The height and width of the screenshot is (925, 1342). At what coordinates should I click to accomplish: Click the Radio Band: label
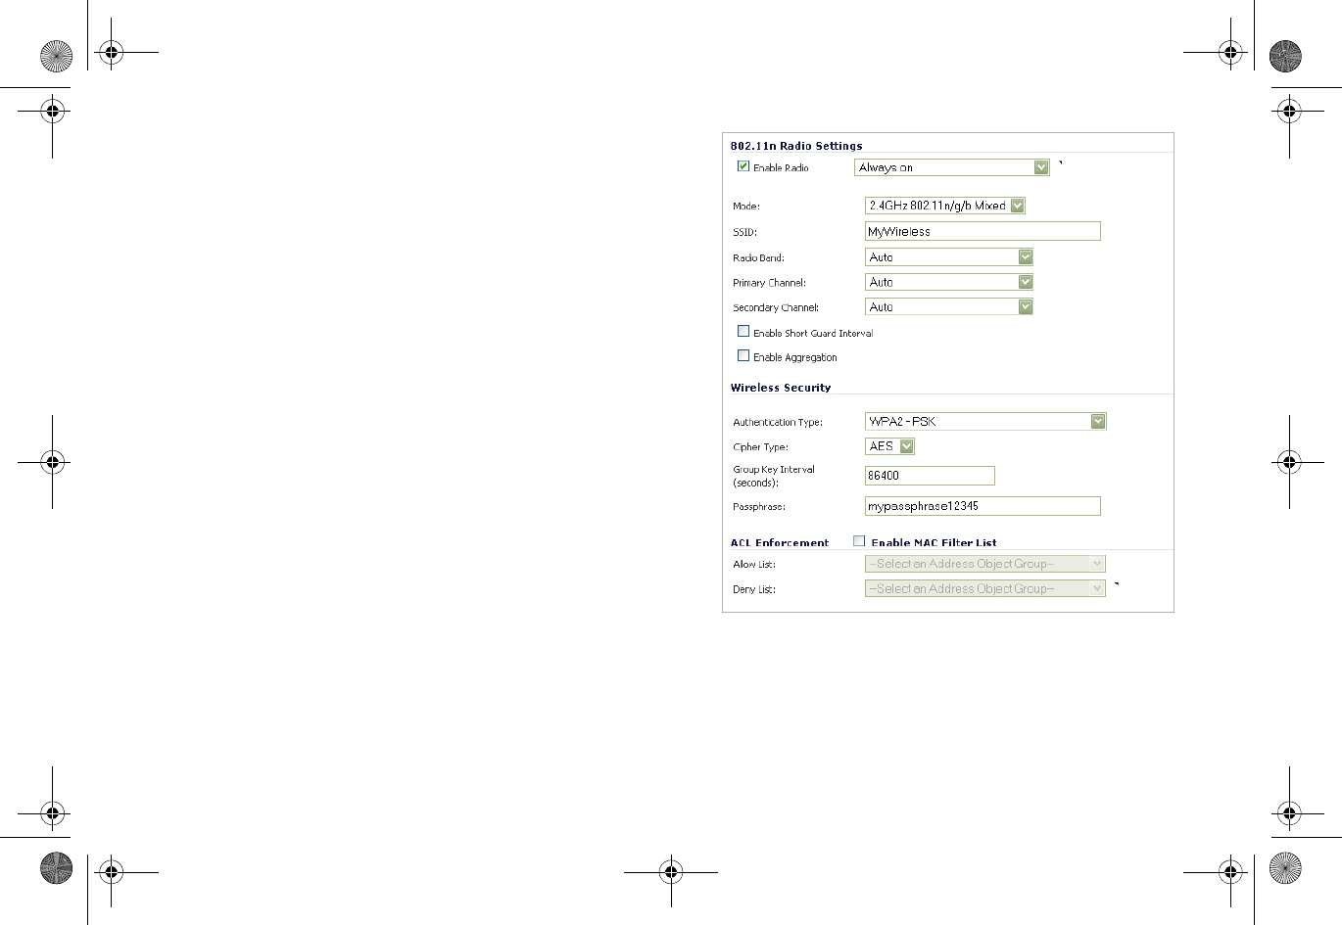(758, 258)
